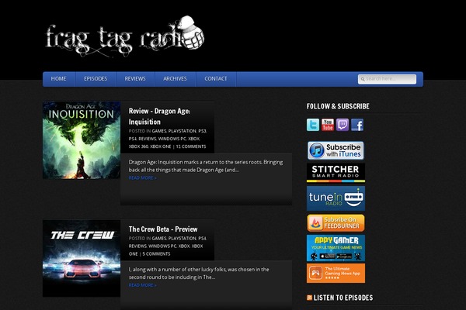The width and height of the screenshot is (466, 310).
Task: Click Listen to Episodes heading
Action: [x=343, y=298]
